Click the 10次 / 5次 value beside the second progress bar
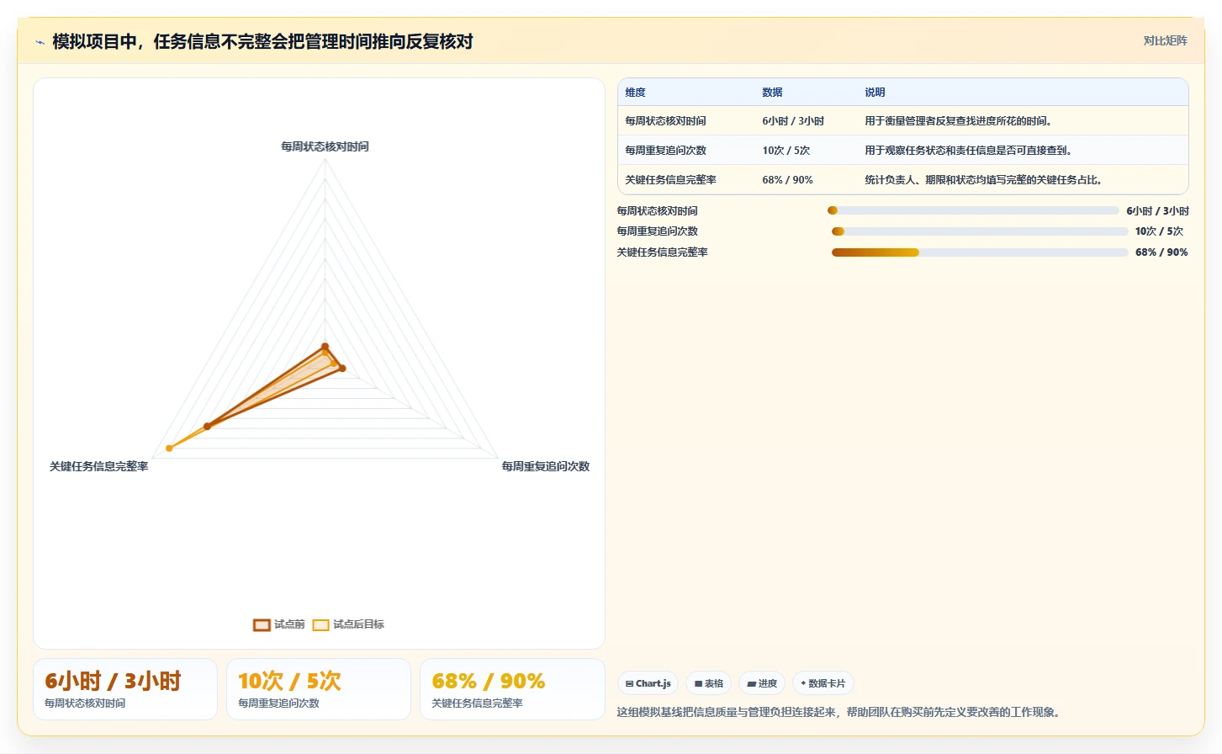The height and width of the screenshot is (754, 1222). pos(1159,231)
